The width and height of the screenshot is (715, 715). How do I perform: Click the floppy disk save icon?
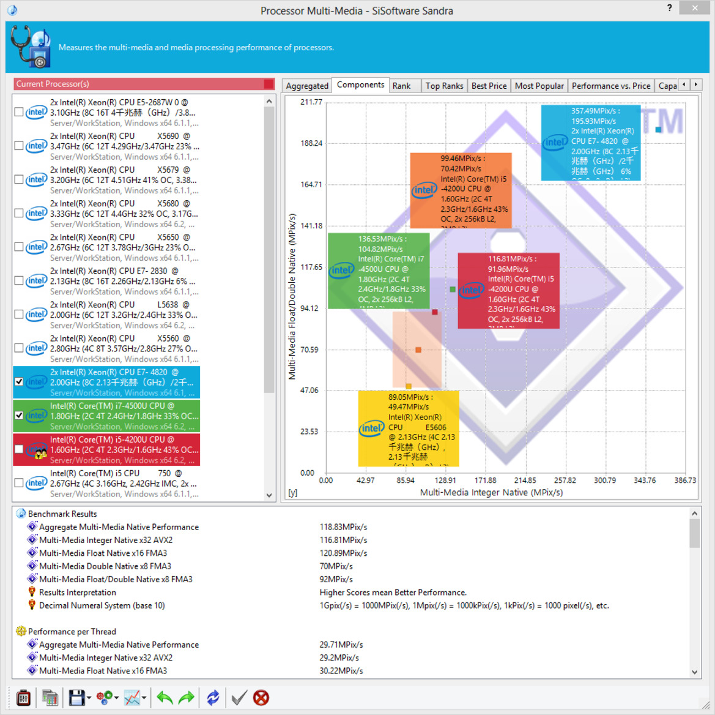click(76, 698)
